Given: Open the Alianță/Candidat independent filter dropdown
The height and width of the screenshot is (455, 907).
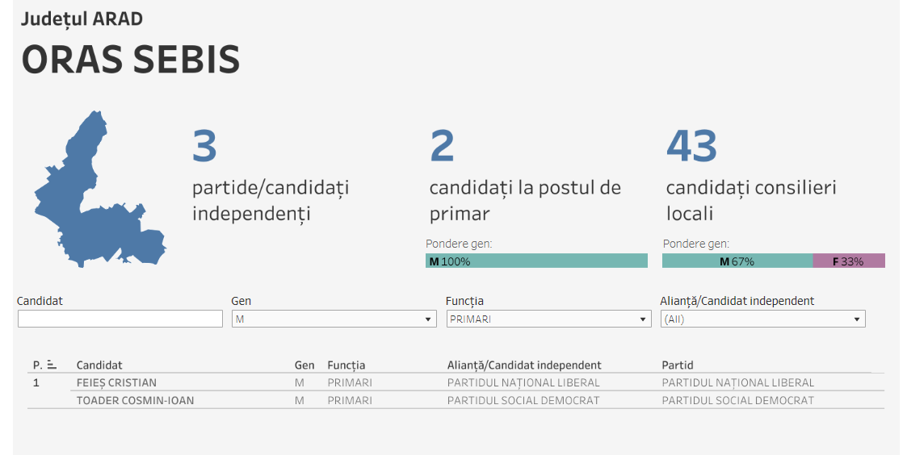Looking at the screenshot, I should point(762,319).
